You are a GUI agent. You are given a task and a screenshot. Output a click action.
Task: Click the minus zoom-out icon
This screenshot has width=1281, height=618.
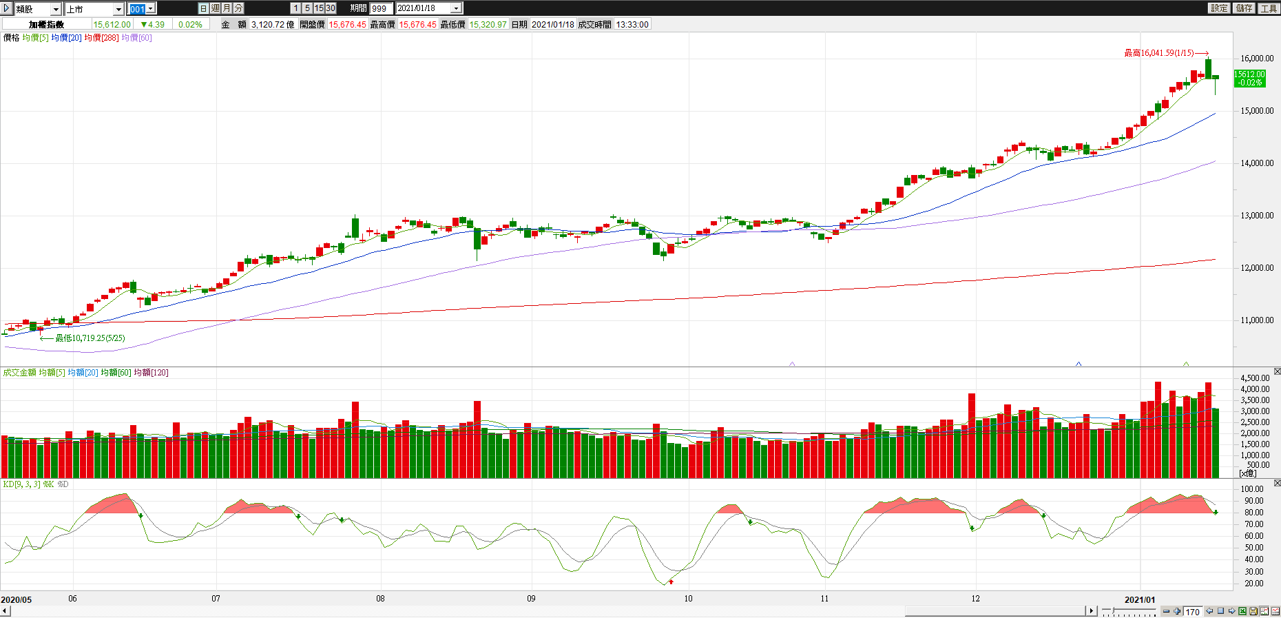(x=1166, y=611)
